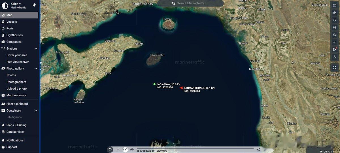Open the Kpler account dropdown

(x=16, y=4)
